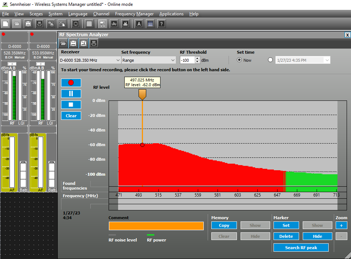Open the System menu
The image size is (351, 259).
tap(56, 14)
